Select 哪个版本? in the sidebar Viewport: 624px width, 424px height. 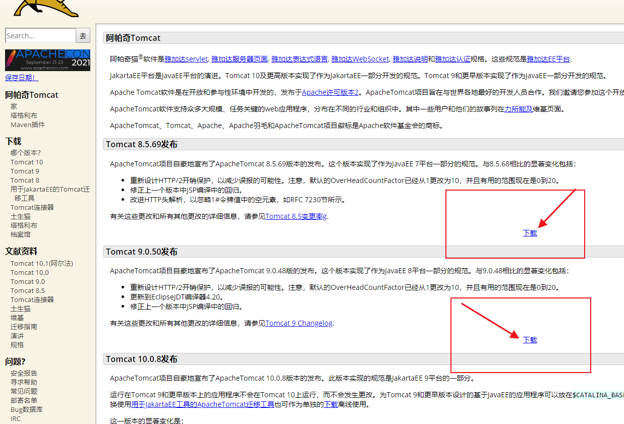(26, 153)
